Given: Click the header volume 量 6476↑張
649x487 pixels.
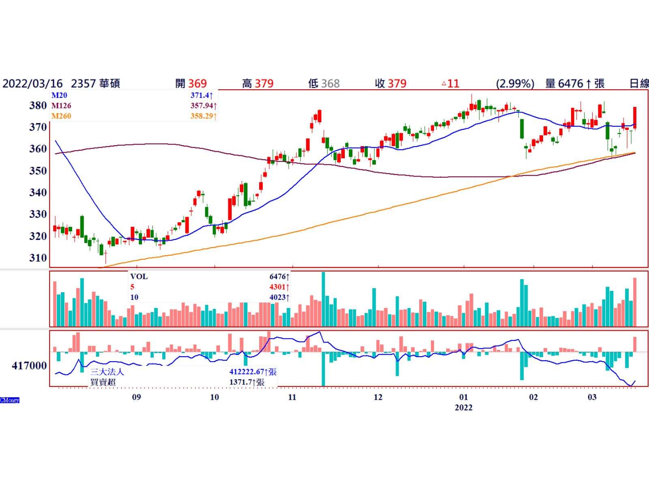Looking at the screenshot, I should (575, 84).
